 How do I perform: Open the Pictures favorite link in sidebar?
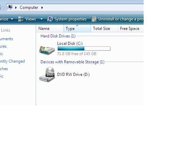tap(3, 46)
